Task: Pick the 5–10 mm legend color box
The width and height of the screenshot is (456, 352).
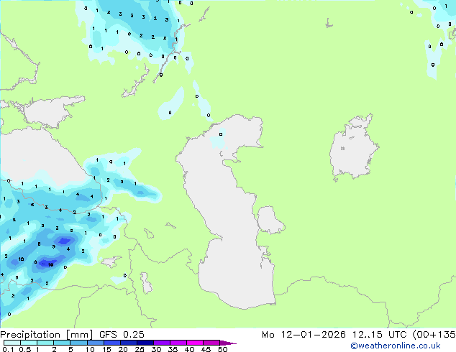Action: click(x=78, y=343)
